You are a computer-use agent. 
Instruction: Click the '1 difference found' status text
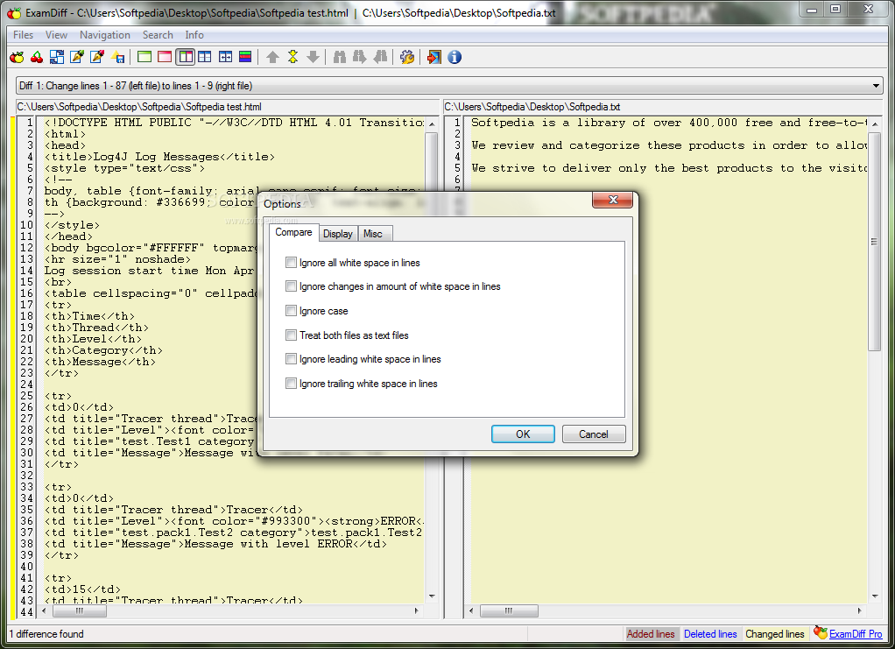click(46, 633)
